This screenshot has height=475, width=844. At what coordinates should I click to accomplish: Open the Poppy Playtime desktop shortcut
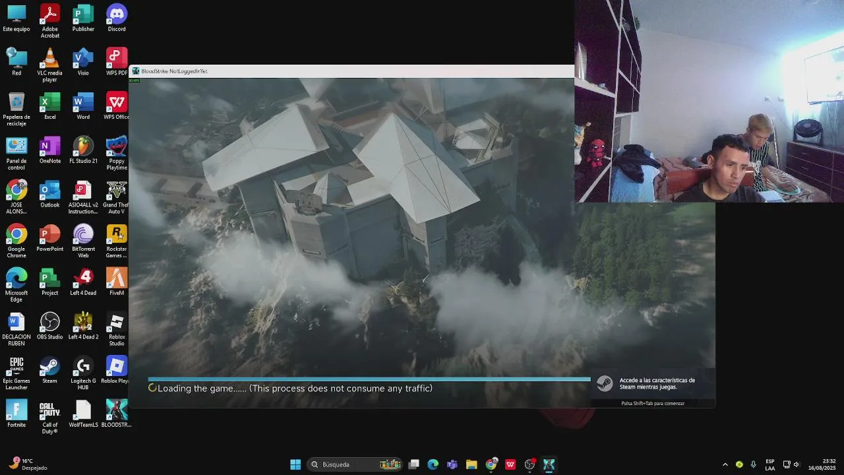pyautogui.click(x=117, y=154)
